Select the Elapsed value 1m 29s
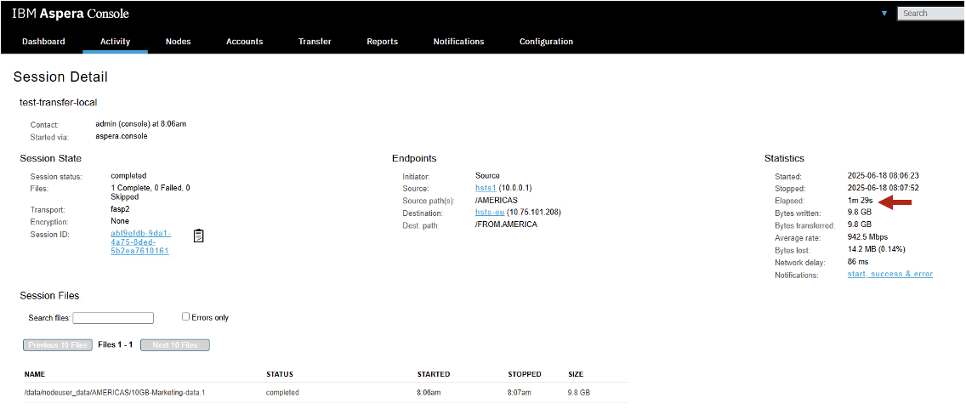Image resolution: width=966 pixels, height=409 pixels. [x=861, y=201]
